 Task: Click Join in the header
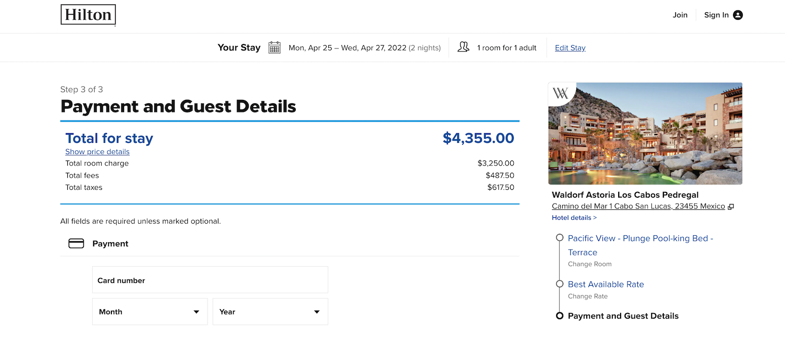pos(680,15)
